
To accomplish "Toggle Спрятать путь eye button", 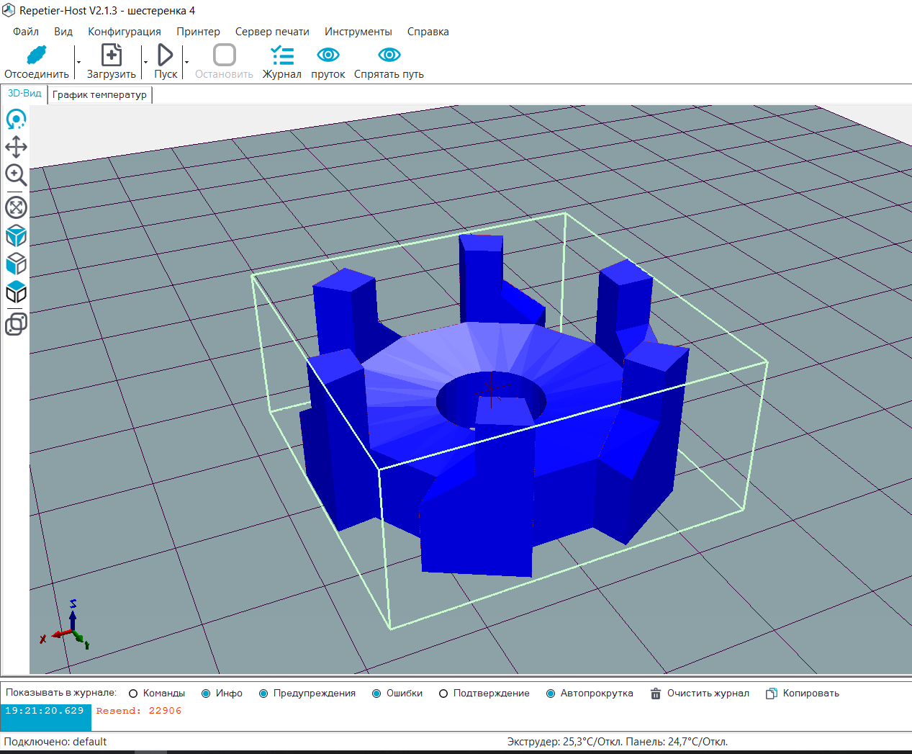I will click(389, 55).
